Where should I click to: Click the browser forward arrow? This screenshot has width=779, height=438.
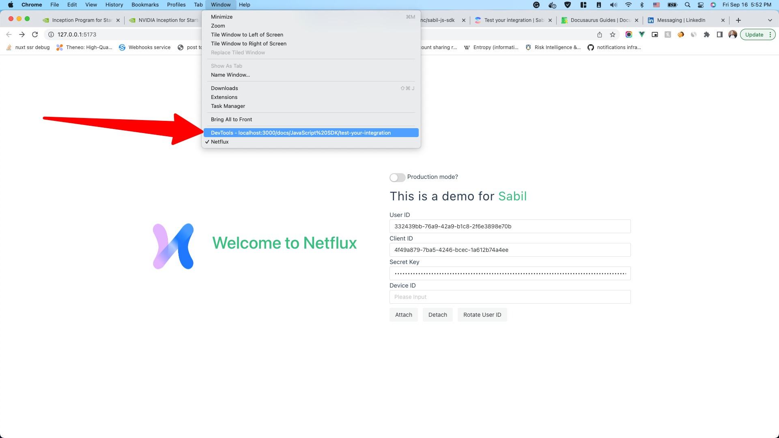[x=22, y=34]
